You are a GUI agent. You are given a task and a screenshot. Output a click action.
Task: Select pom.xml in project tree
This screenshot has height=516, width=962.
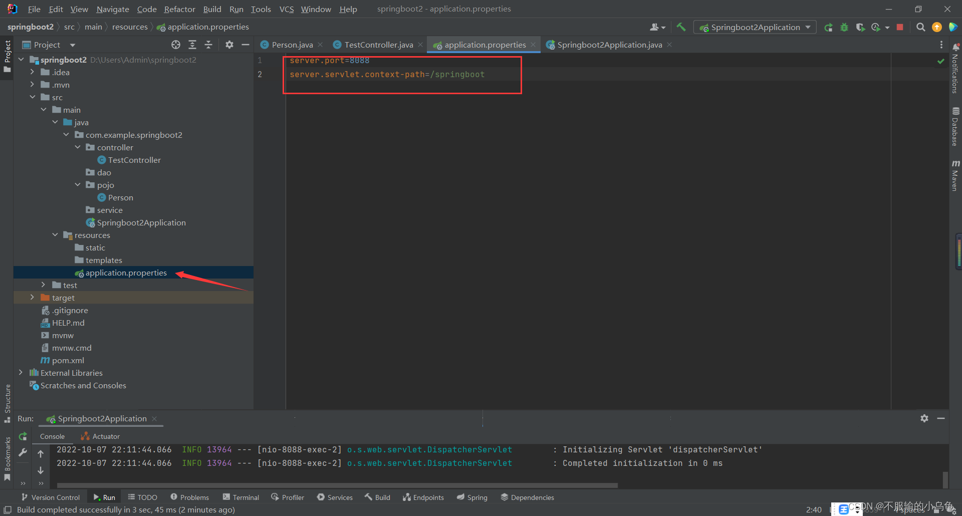(68, 360)
